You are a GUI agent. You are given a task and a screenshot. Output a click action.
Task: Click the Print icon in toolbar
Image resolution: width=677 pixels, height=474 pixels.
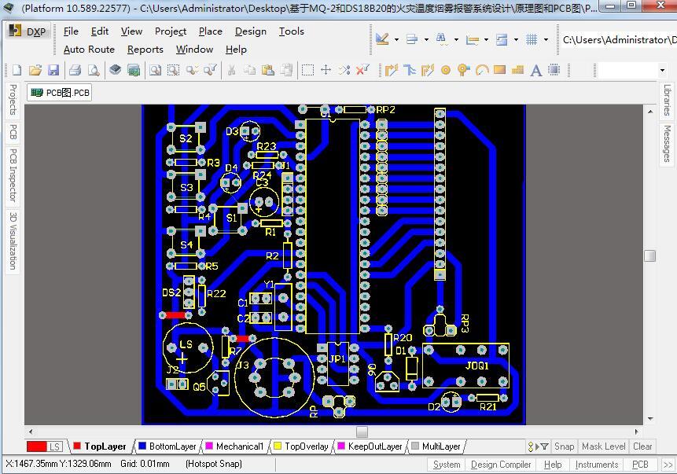(x=75, y=70)
